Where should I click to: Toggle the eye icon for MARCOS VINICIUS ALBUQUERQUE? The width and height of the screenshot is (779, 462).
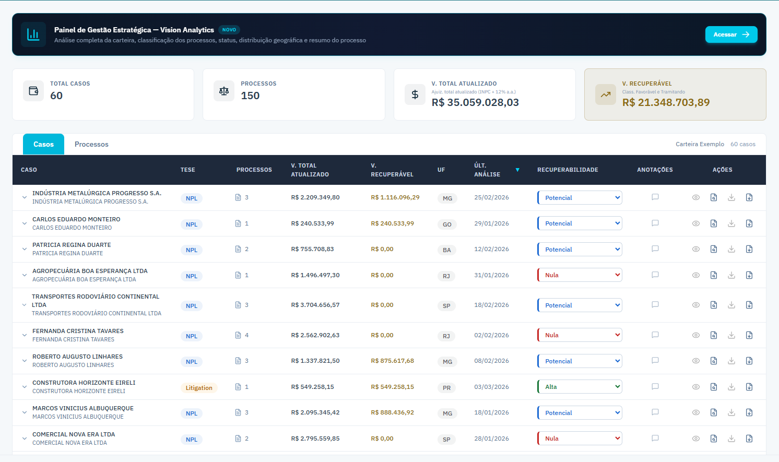(695, 412)
